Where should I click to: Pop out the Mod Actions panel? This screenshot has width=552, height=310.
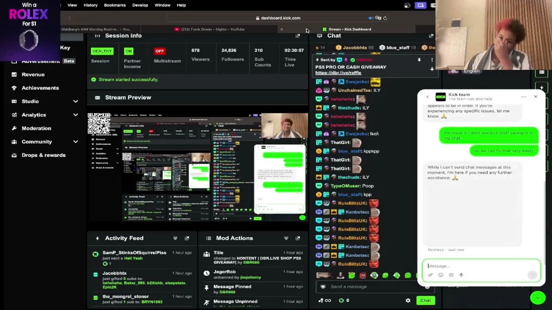[x=298, y=238]
